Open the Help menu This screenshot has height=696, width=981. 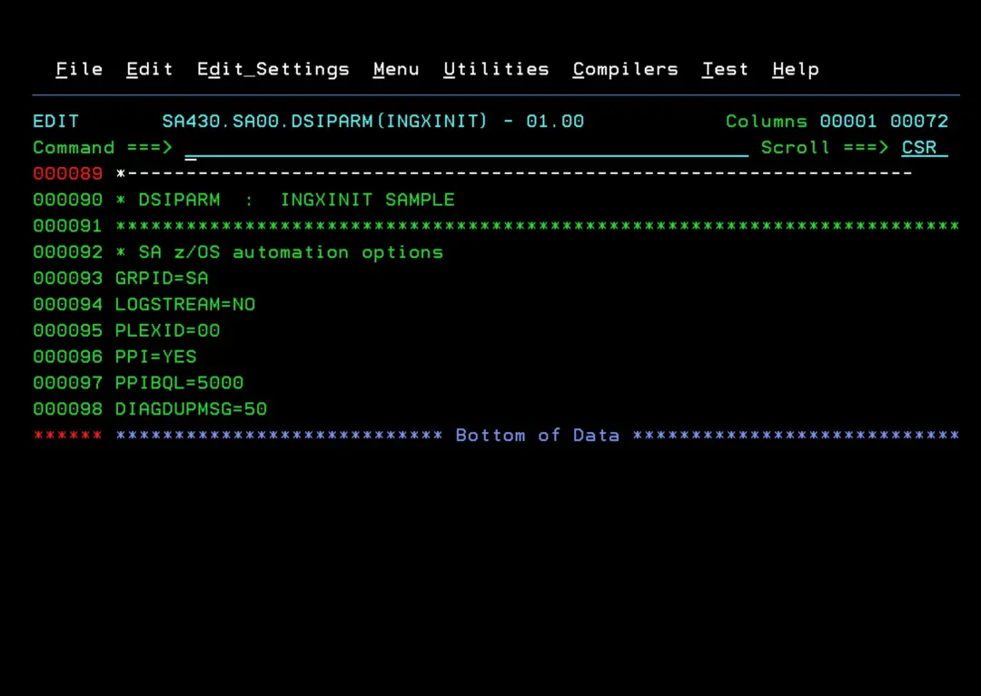(795, 69)
